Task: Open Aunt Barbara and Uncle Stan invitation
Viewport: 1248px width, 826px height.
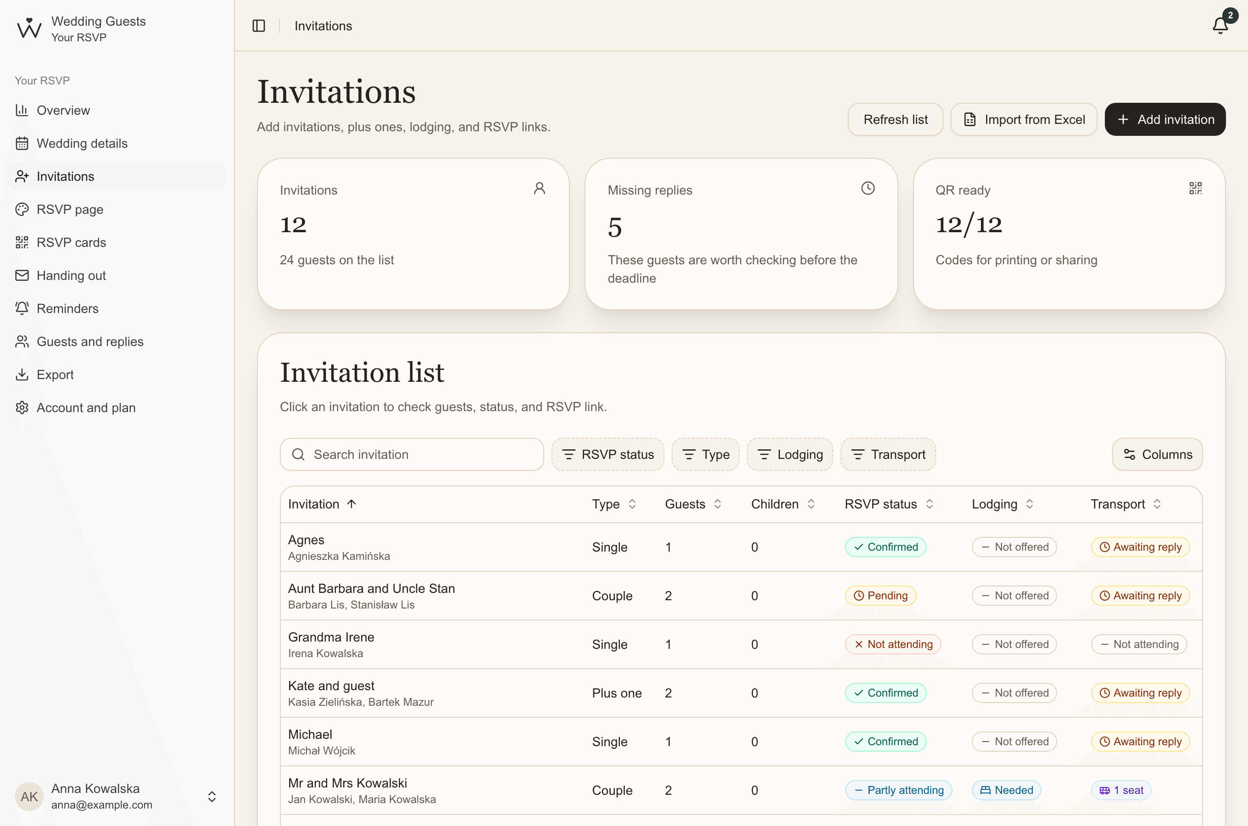Action: click(741, 596)
